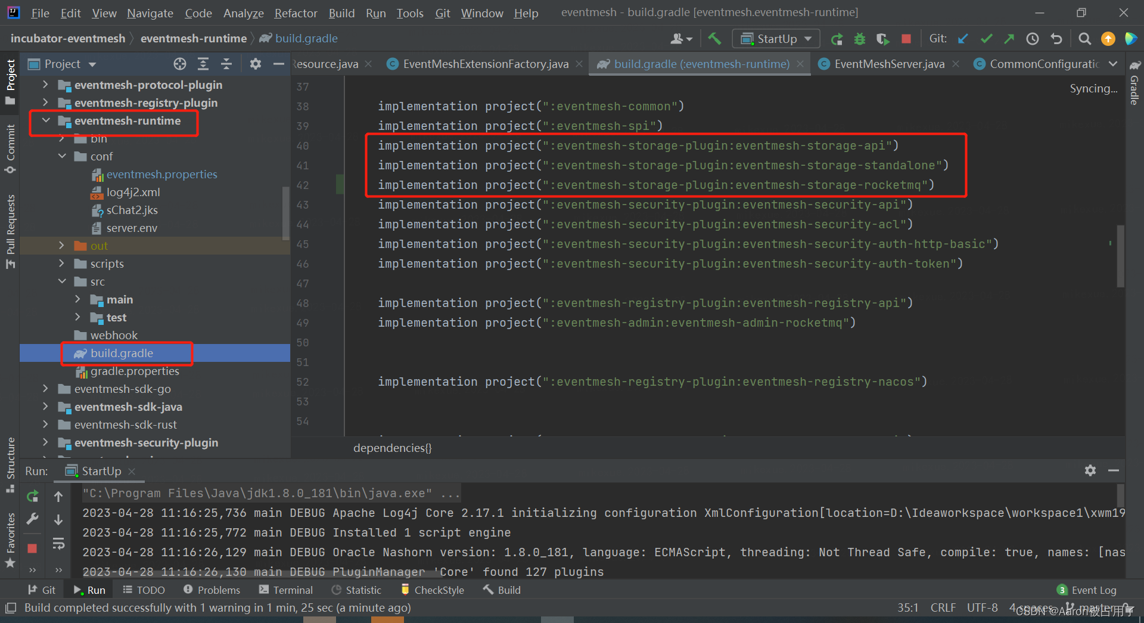Viewport: 1144px width, 623px height.
Task: Stop process in the Run panel
Action: tap(33, 548)
